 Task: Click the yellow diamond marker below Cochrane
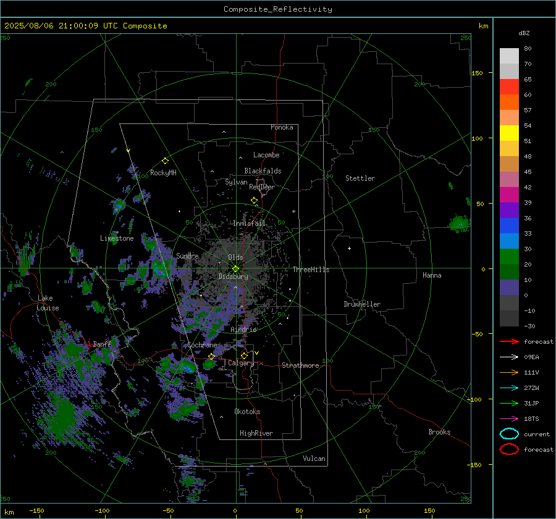click(211, 356)
